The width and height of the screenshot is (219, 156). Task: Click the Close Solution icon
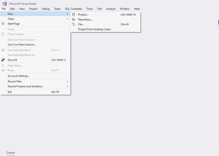point(3,34)
